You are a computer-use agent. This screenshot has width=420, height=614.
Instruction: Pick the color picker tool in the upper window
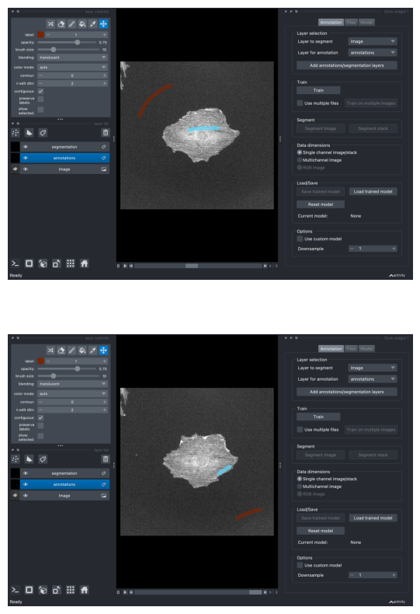pos(92,24)
